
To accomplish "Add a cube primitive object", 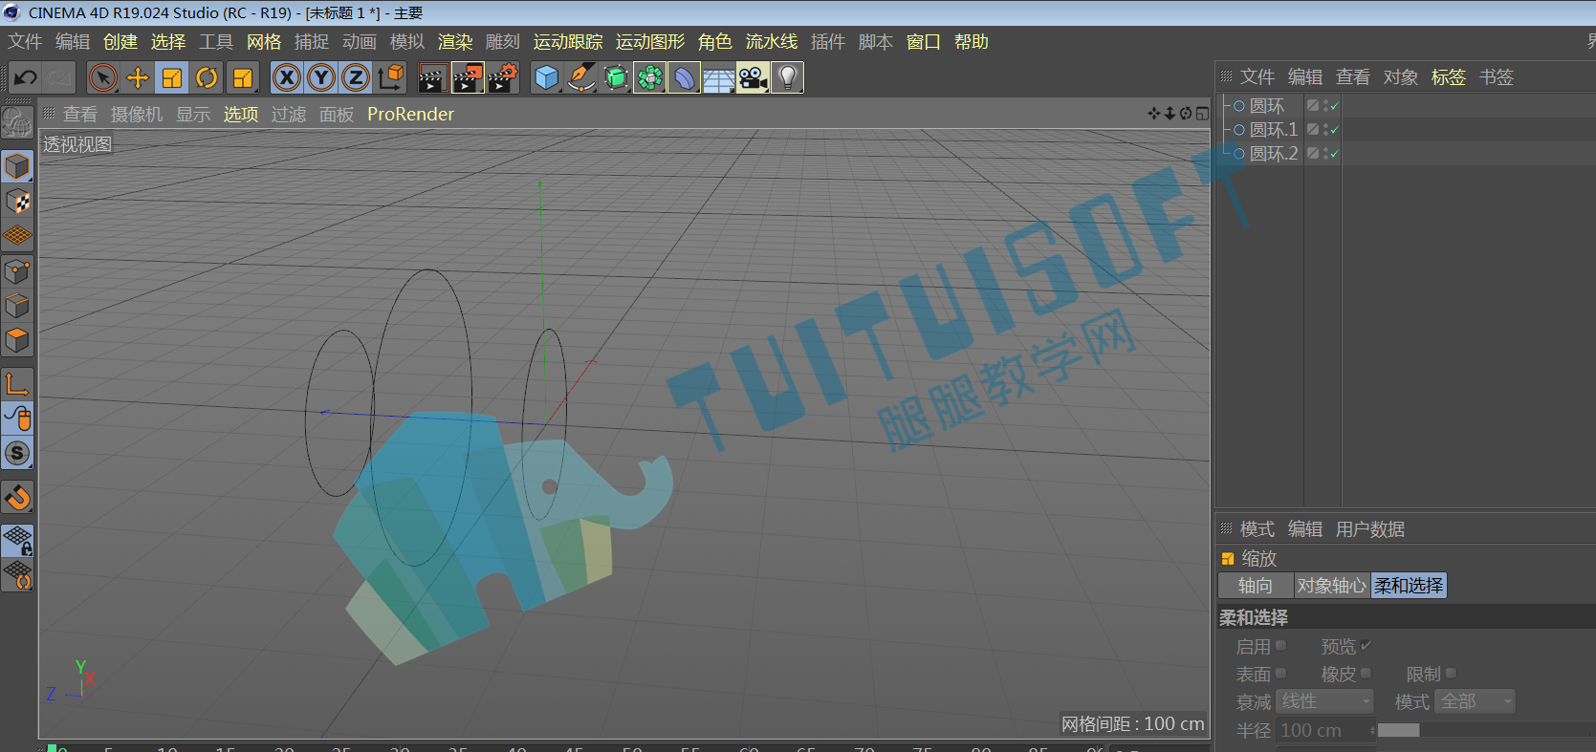I will click(x=547, y=77).
